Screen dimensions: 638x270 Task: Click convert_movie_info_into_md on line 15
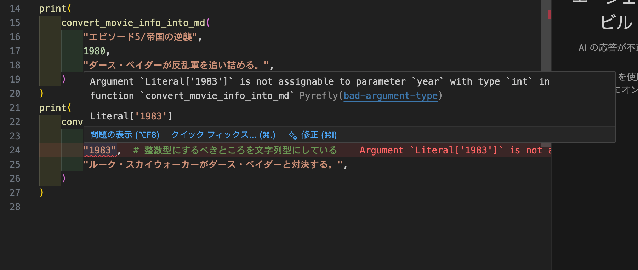133,23
